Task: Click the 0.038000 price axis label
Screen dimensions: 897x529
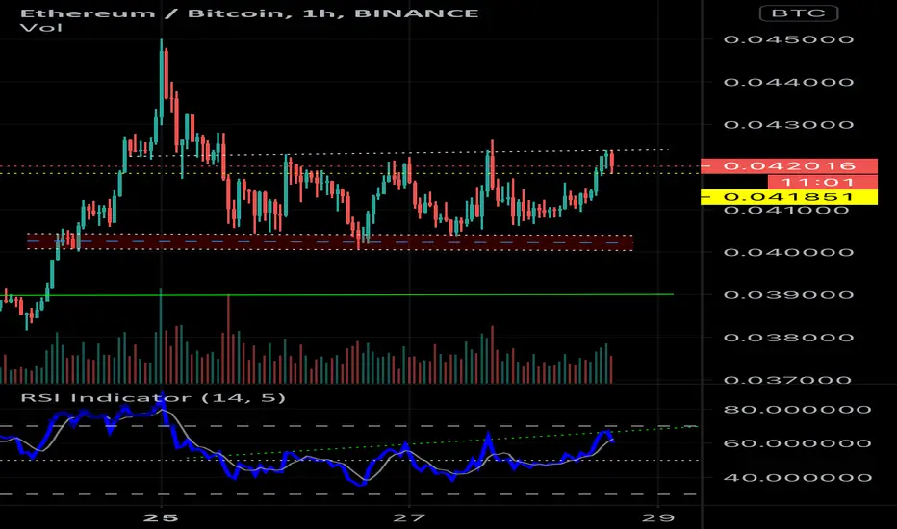Action: tap(789, 338)
